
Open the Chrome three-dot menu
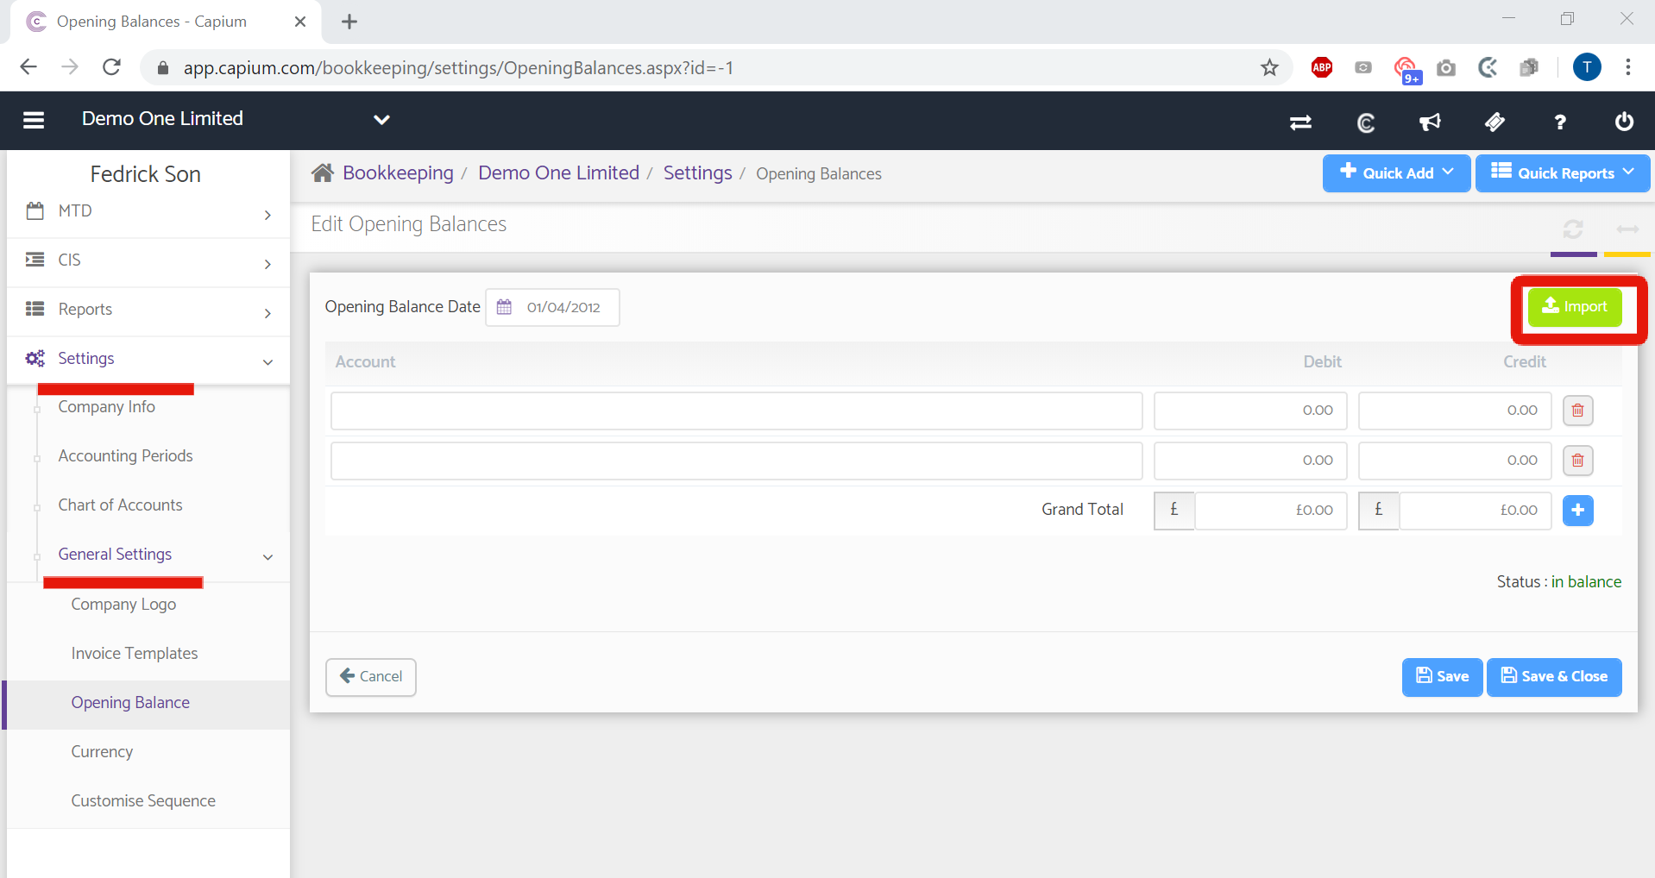[1627, 67]
